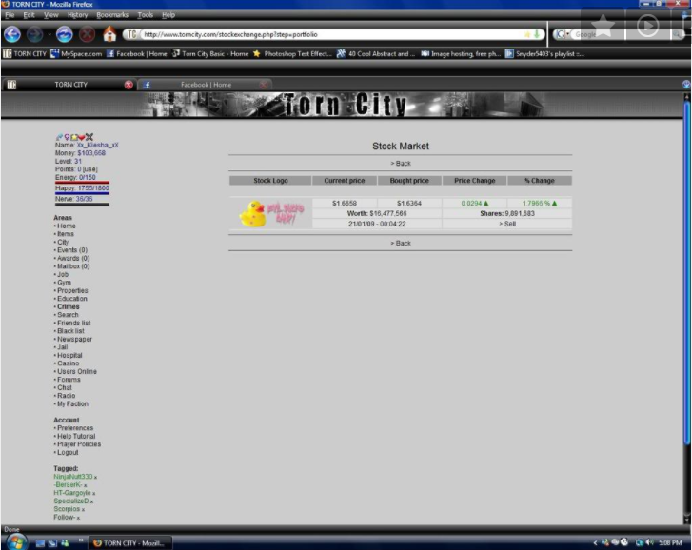
Task: Open the Properties link
Action: pyautogui.click(x=72, y=290)
